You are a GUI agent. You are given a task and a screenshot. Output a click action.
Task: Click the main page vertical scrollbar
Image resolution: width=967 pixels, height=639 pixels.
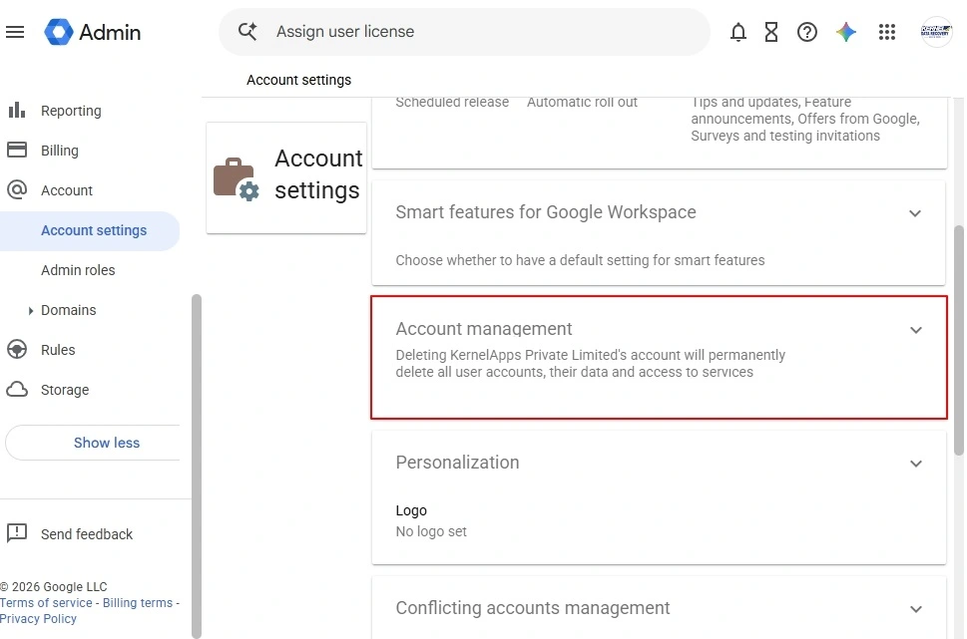point(958,340)
